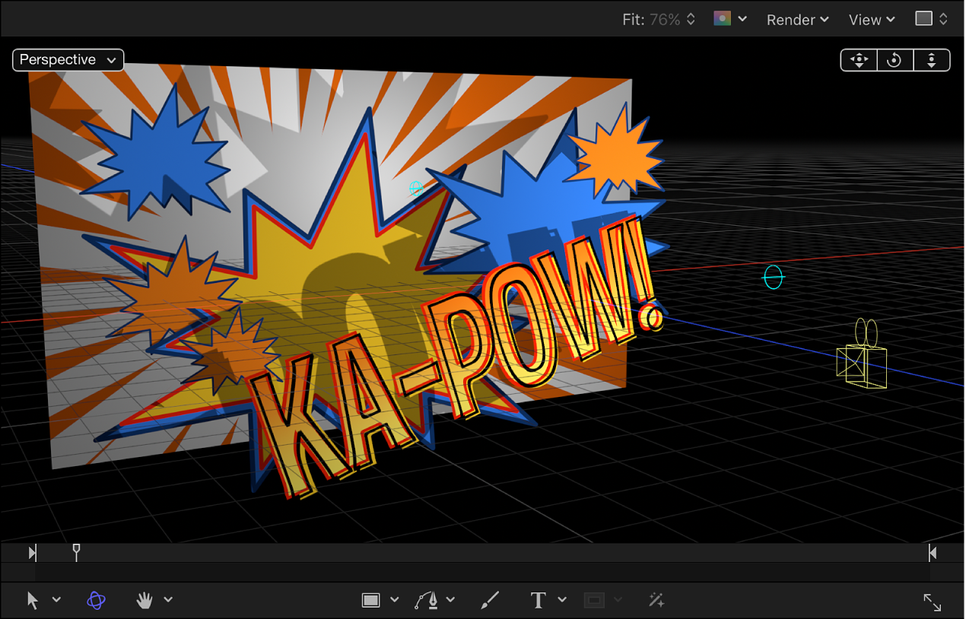Viewport: 966px width, 619px height.
Task: Click the dolly 3D view control
Action: click(x=932, y=59)
